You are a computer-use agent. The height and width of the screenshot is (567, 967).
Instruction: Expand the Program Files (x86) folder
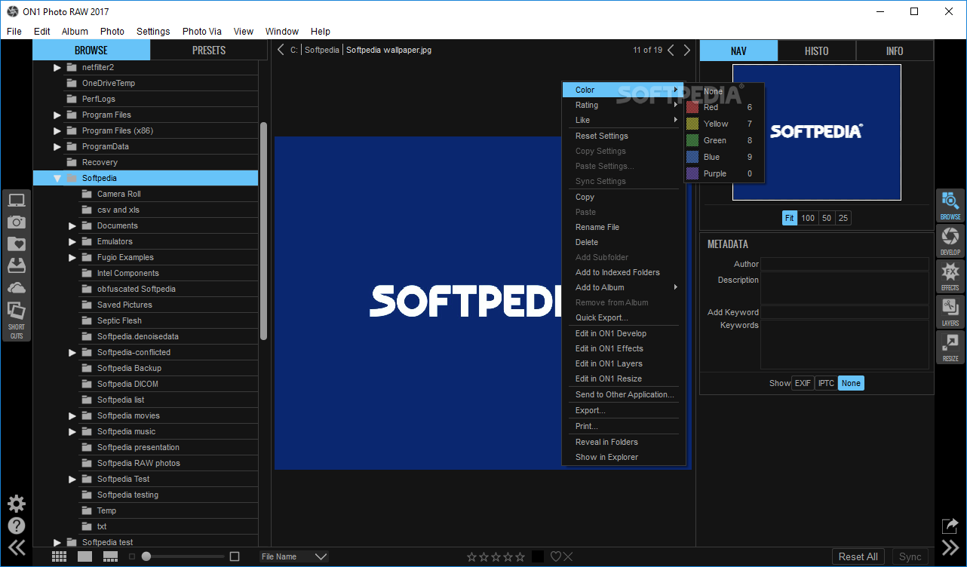pos(57,130)
